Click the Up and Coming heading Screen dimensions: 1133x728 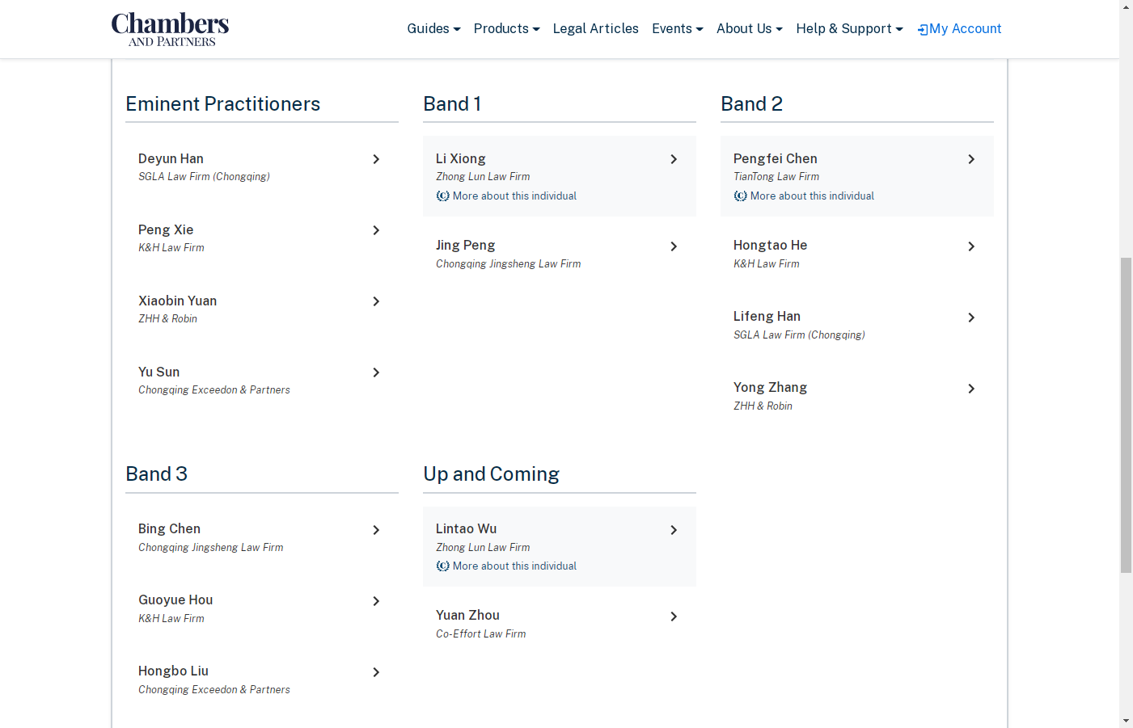491,473
